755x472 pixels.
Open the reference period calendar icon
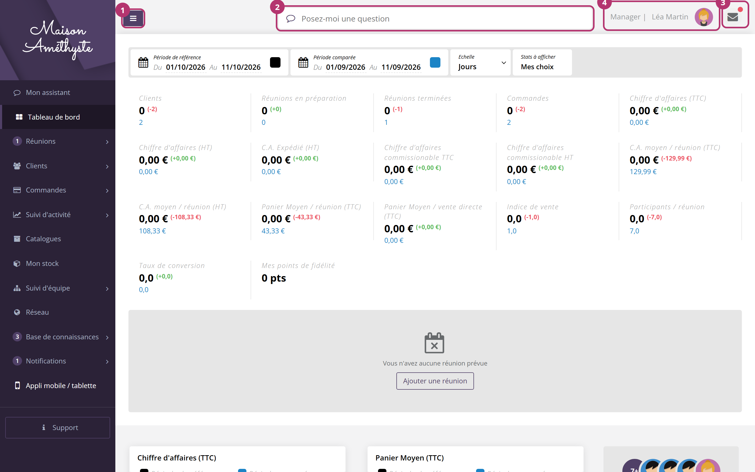[143, 62]
